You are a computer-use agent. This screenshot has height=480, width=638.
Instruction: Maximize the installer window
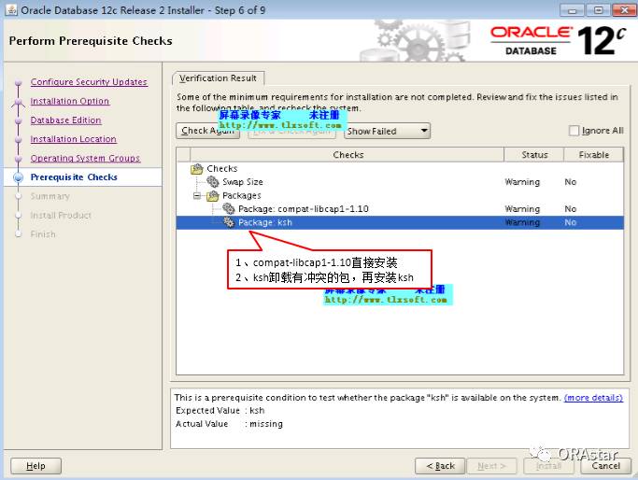coord(598,10)
